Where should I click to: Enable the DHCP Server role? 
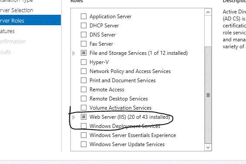tap(83, 25)
